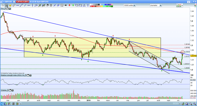Maximize the Prix panel window icon
This screenshot has width=197, height=106.
pos(8,9)
